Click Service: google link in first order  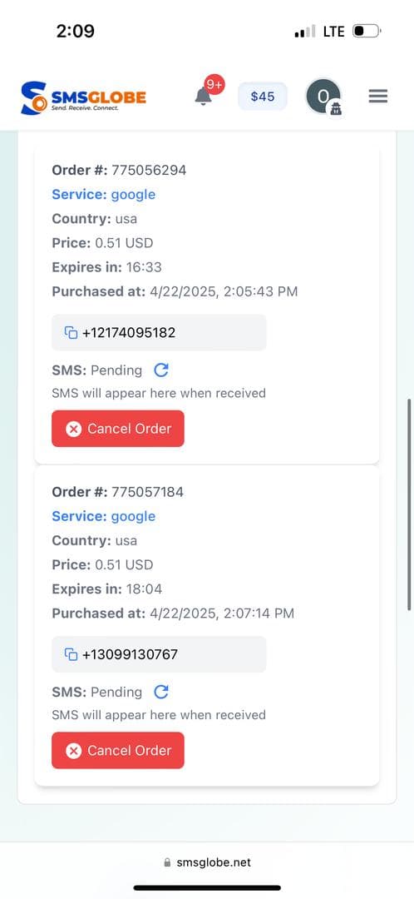[x=104, y=194]
